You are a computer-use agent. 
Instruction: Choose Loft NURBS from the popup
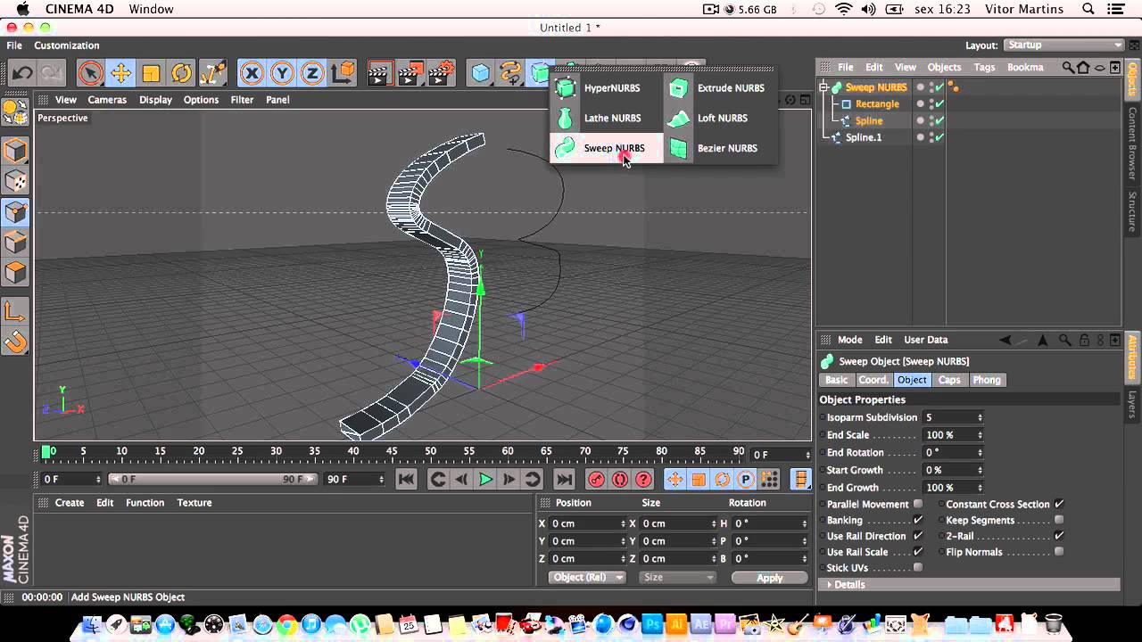point(720,118)
